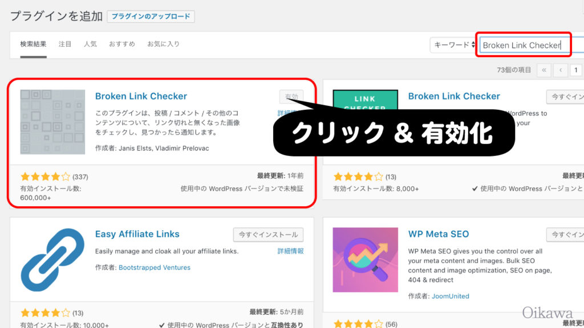
Task: Open 詳細情報 for Easy Affiliate Links
Action: click(290, 251)
